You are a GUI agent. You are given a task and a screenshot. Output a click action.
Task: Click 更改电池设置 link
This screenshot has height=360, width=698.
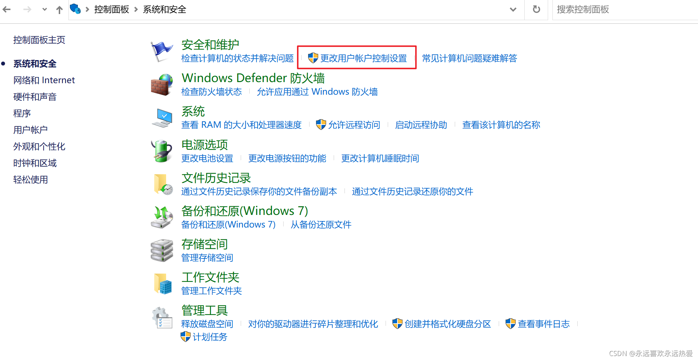click(x=207, y=158)
